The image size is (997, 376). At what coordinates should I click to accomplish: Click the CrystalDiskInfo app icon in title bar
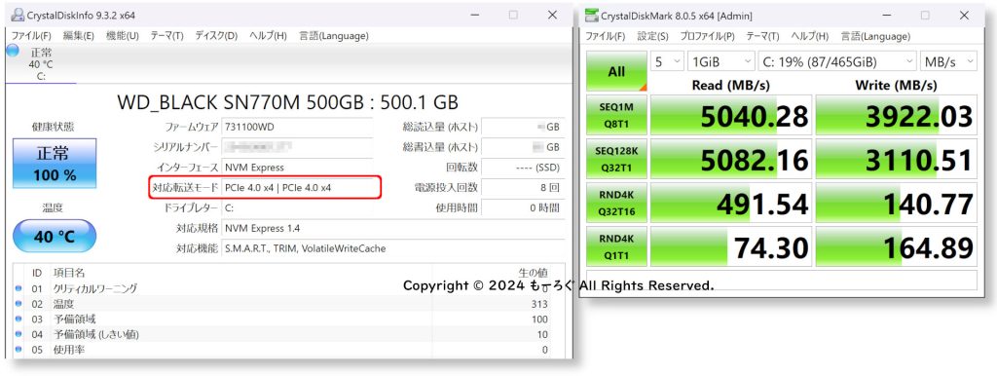point(18,15)
